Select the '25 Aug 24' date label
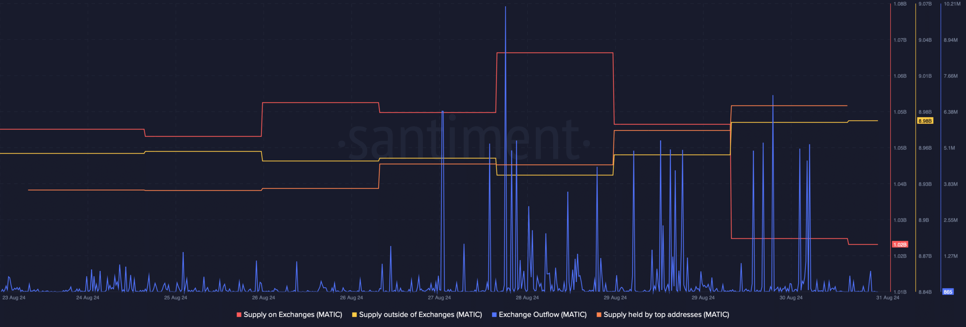This screenshot has height=327, width=966. 175,298
